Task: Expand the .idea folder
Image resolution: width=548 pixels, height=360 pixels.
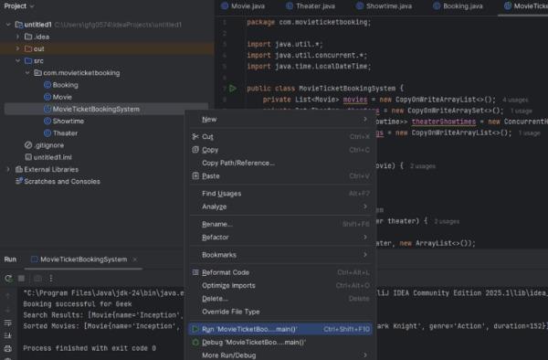Action: (x=18, y=37)
